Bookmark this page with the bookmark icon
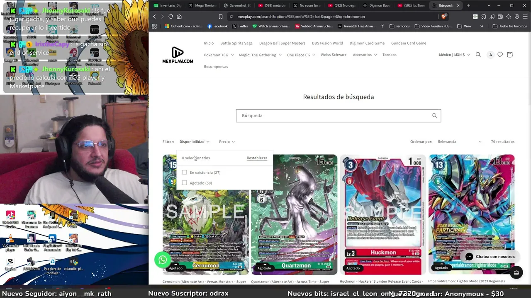531x298 pixels. (221, 17)
